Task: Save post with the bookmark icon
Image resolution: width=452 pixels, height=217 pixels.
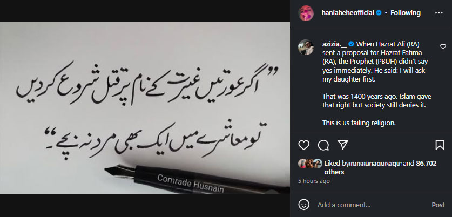Action: [x=440, y=145]
